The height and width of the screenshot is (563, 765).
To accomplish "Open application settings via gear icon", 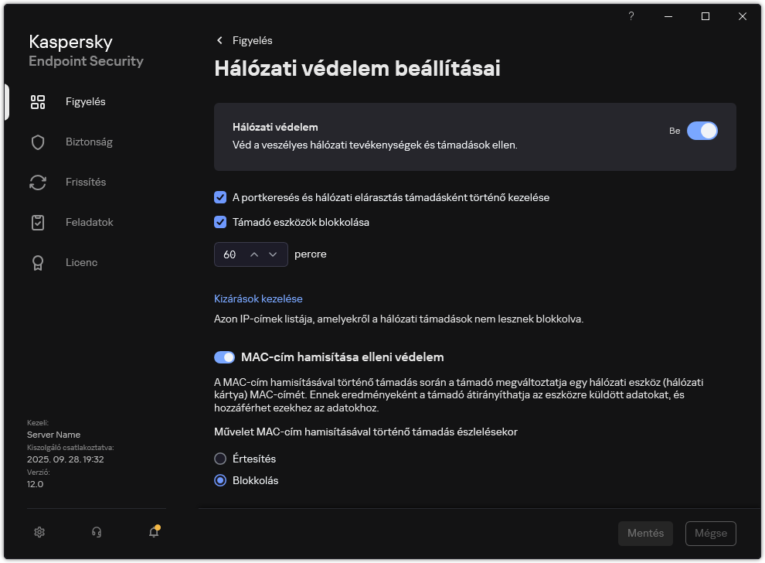I will pos(39,532).
